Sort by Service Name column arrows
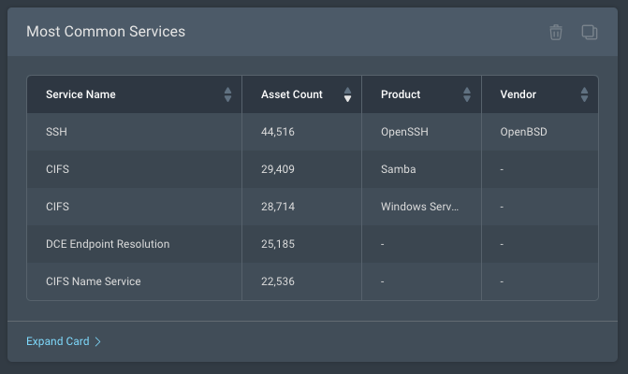 tap(227, 94)
